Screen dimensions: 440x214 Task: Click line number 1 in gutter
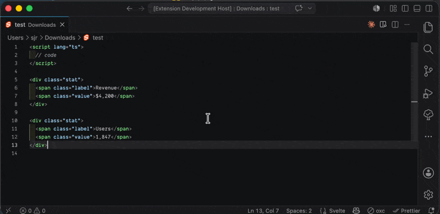[16, 47]
